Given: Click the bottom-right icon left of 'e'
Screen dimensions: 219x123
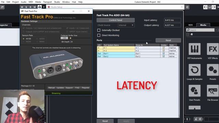Looking at the screenshot, I should [x=196, y=119].
